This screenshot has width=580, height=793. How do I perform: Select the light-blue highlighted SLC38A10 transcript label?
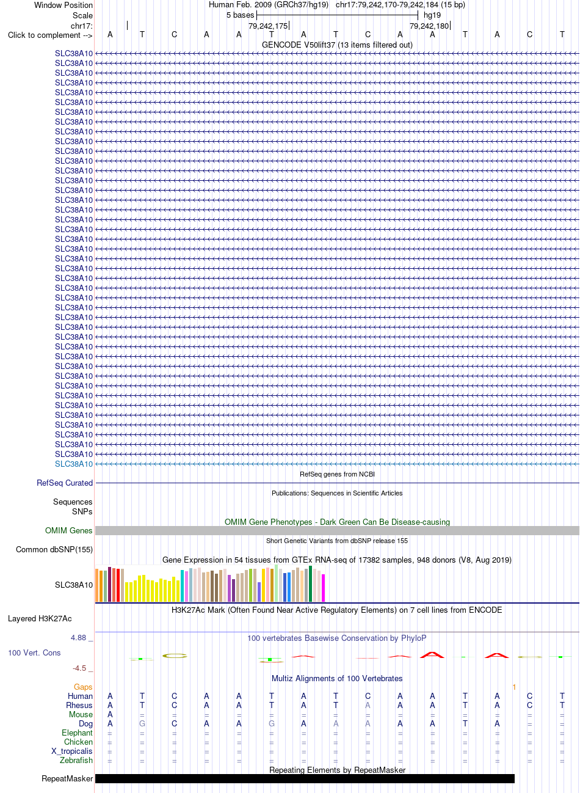click(x=74, y=464)
